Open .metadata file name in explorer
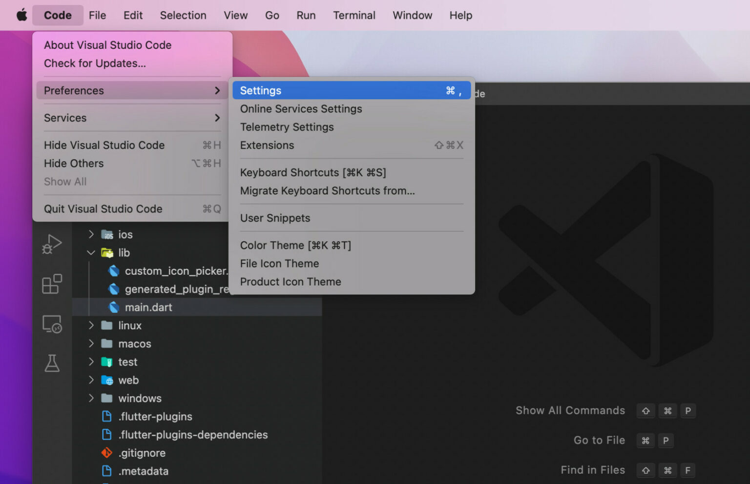 pyautogui.click(x=144, y=471)
